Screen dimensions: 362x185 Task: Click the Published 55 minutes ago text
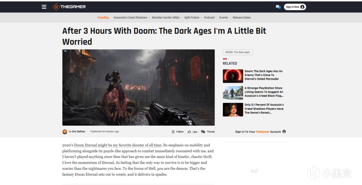(105, 132)
